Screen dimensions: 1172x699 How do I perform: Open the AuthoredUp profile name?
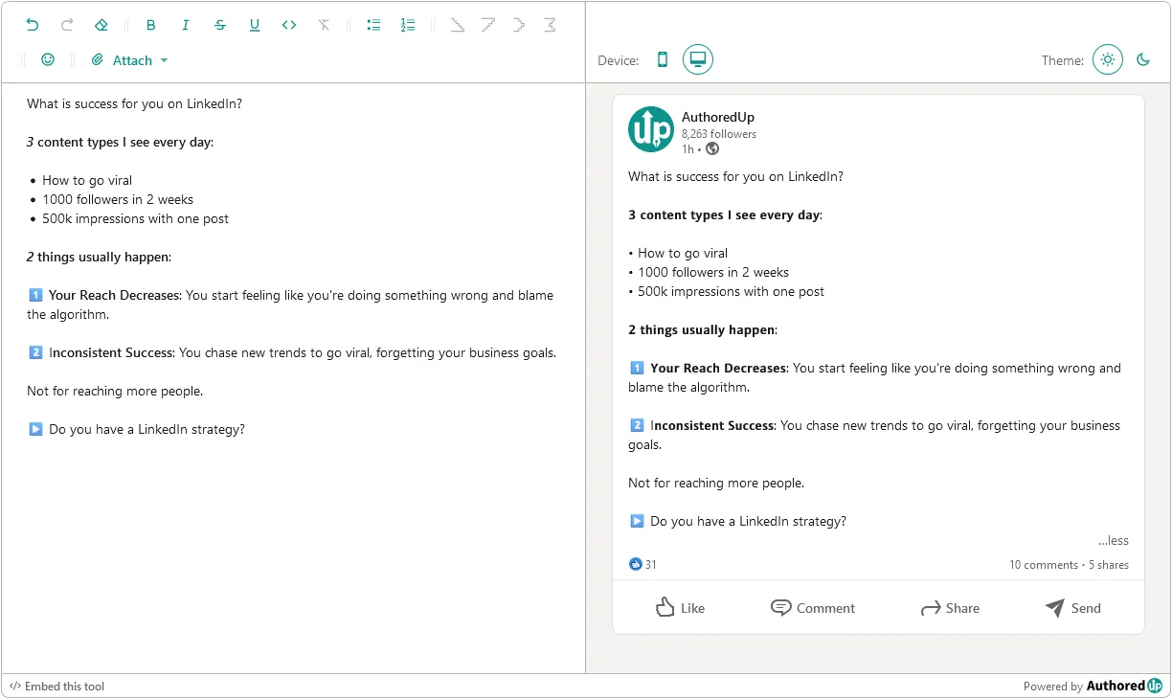[718, 117]
